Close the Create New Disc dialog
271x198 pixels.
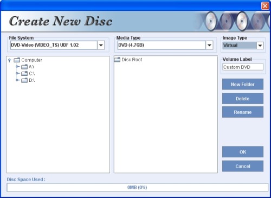[x=265, y=6]
